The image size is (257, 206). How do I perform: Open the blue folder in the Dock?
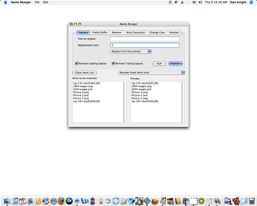coord(244,201)
